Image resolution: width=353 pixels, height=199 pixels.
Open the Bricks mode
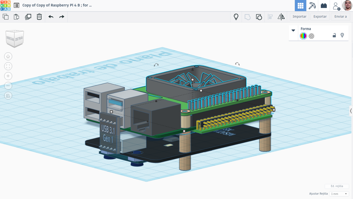point(324,6)
